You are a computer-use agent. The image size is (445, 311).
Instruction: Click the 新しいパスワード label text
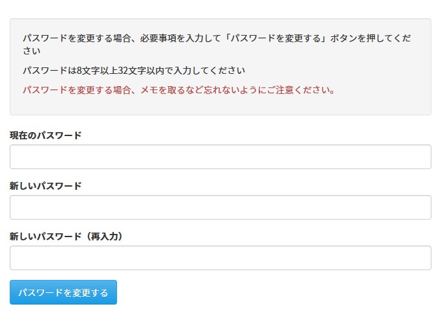pos(45,186)
